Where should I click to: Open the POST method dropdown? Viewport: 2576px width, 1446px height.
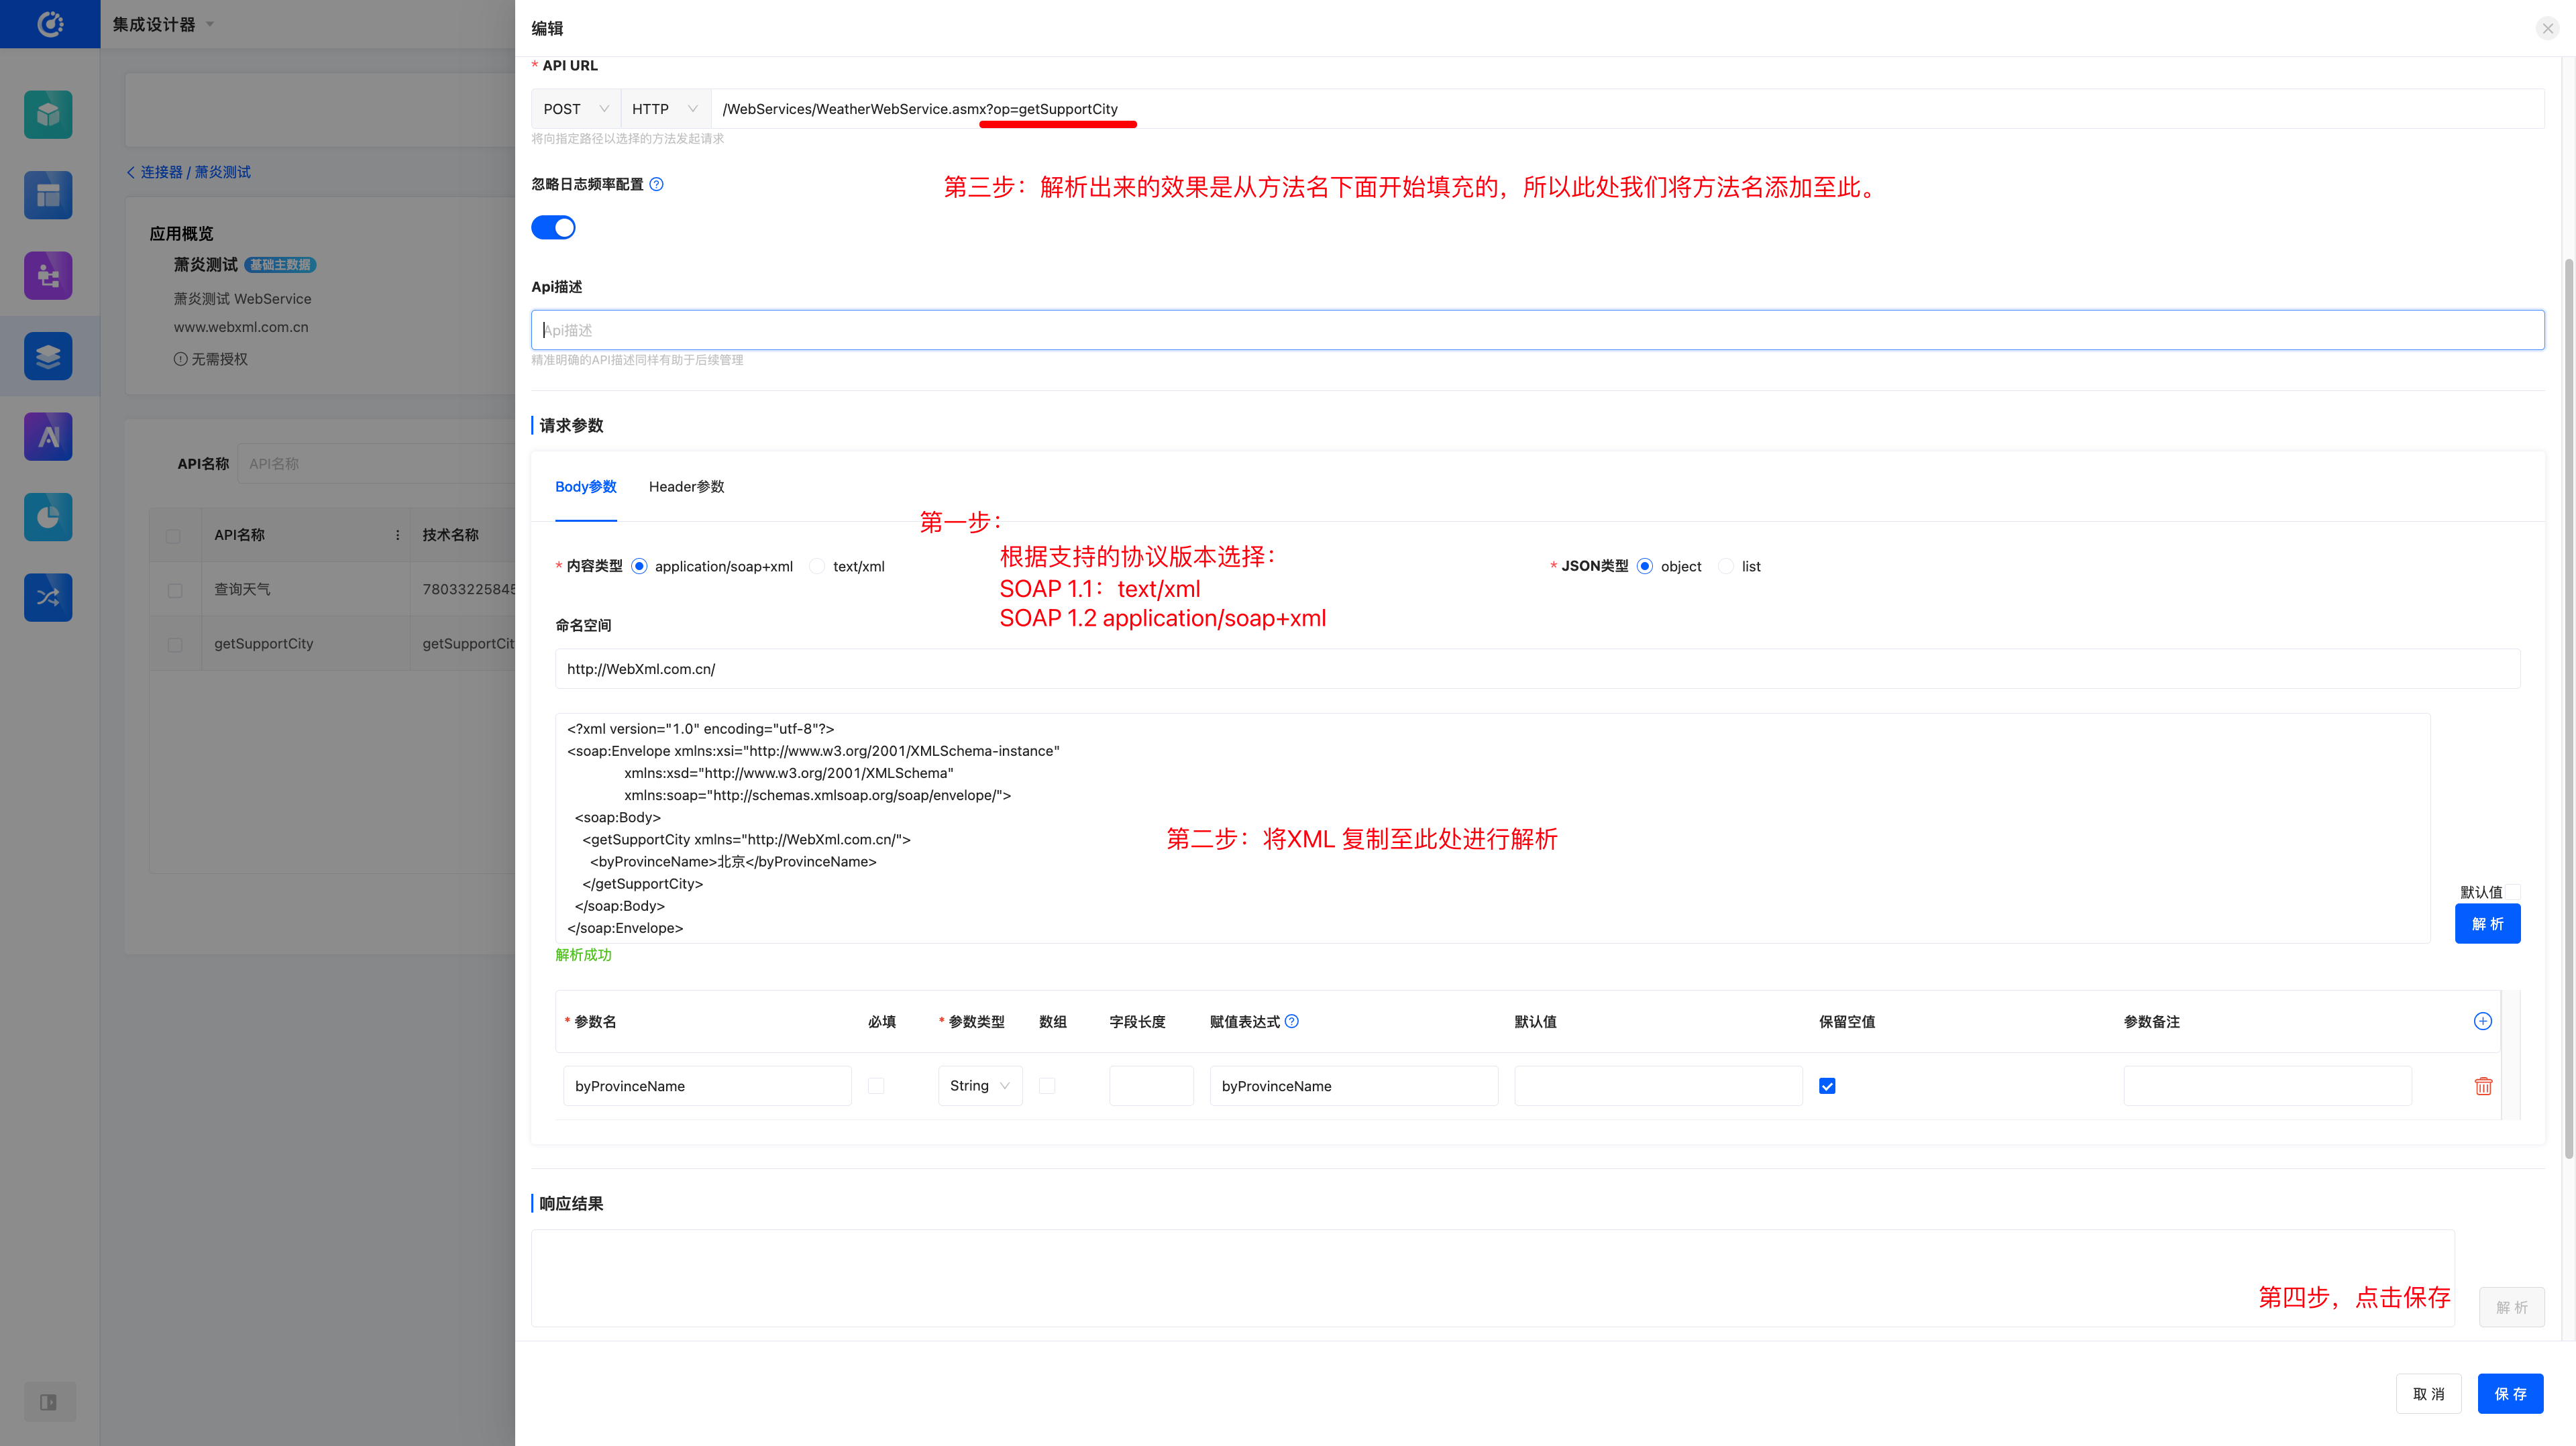tap(575, 109)
